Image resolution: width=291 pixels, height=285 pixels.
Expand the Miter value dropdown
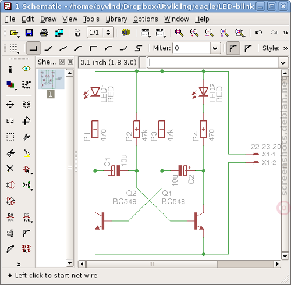point(215,48)
